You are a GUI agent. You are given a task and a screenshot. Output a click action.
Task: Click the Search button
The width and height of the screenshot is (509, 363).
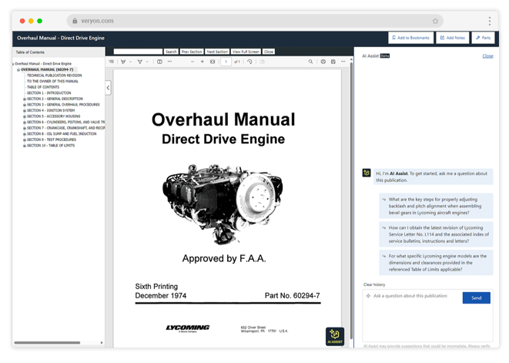[x=171, y=52]
